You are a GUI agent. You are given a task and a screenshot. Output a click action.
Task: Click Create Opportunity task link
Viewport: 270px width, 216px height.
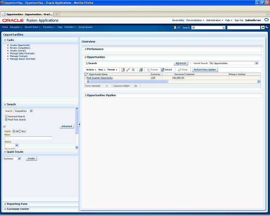[20, 45]
